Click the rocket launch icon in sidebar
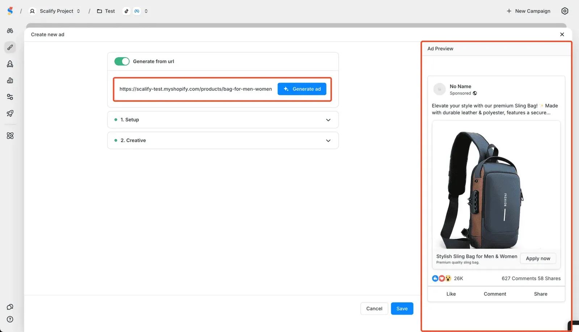Image resolution: width=579 pixels, height=332 pixels. [10, 113]
